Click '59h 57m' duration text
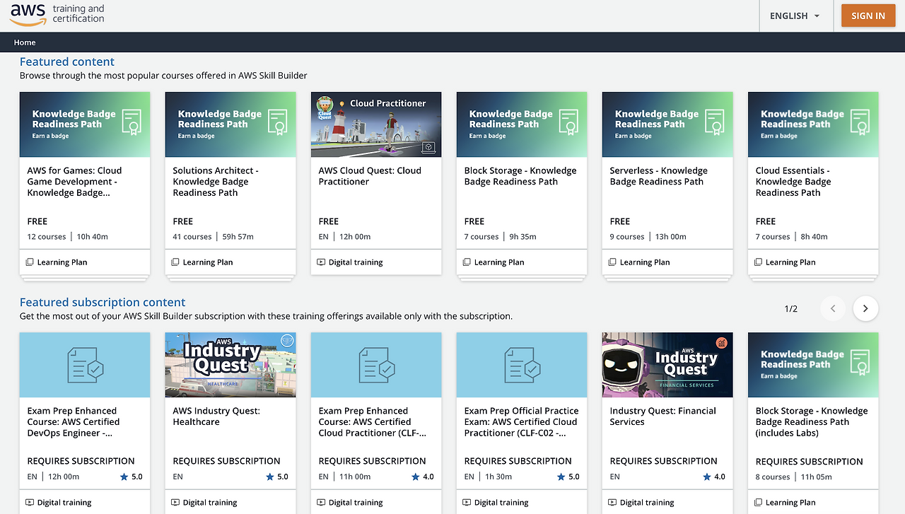 coord(238,237)
